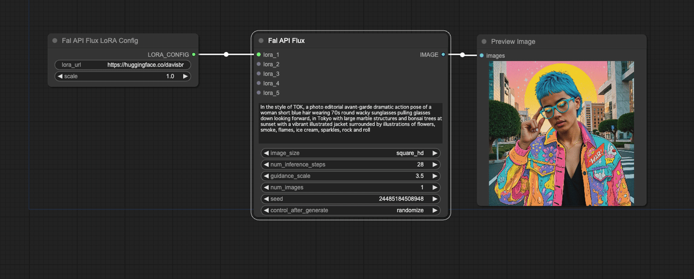Screen dimensions: 694x279
Task: Increase num_images value
Action: pyautogui.click(x=435, y=187)
